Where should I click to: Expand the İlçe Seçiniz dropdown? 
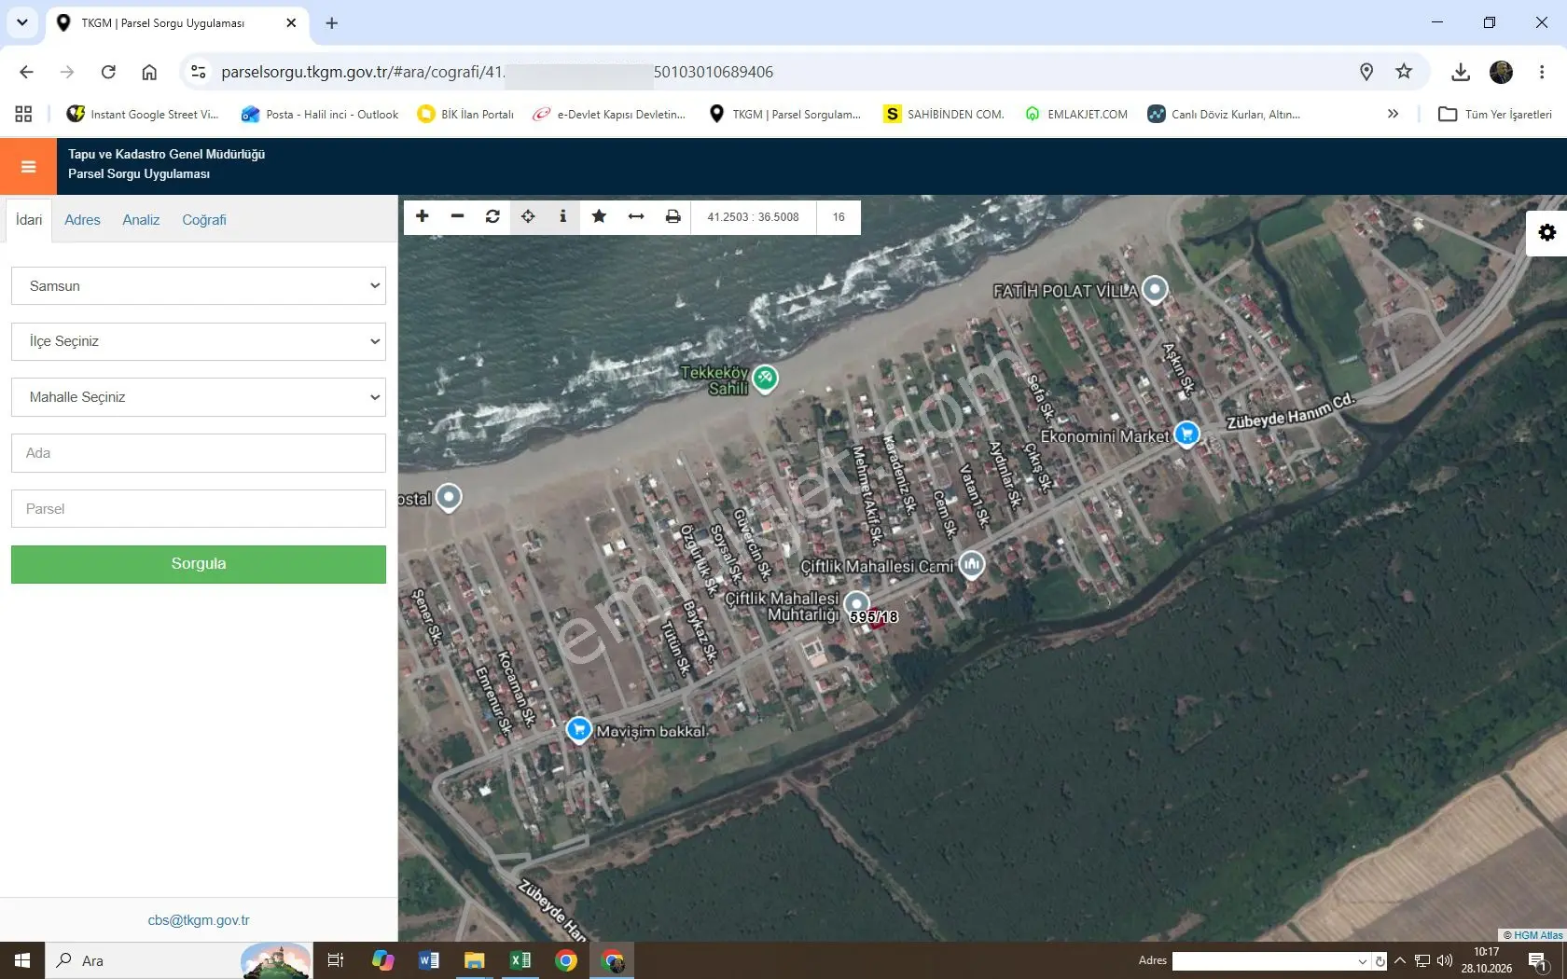tap(199, 341)
